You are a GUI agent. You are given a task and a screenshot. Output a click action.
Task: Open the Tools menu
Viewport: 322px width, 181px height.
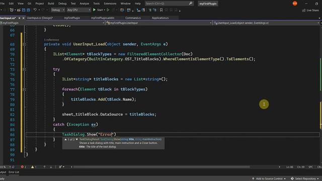pyautogui.click(x=96, y=4)
